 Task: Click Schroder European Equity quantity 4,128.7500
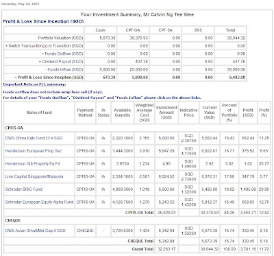123,202
